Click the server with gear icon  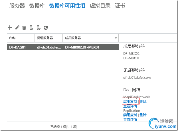pos(39,28)
